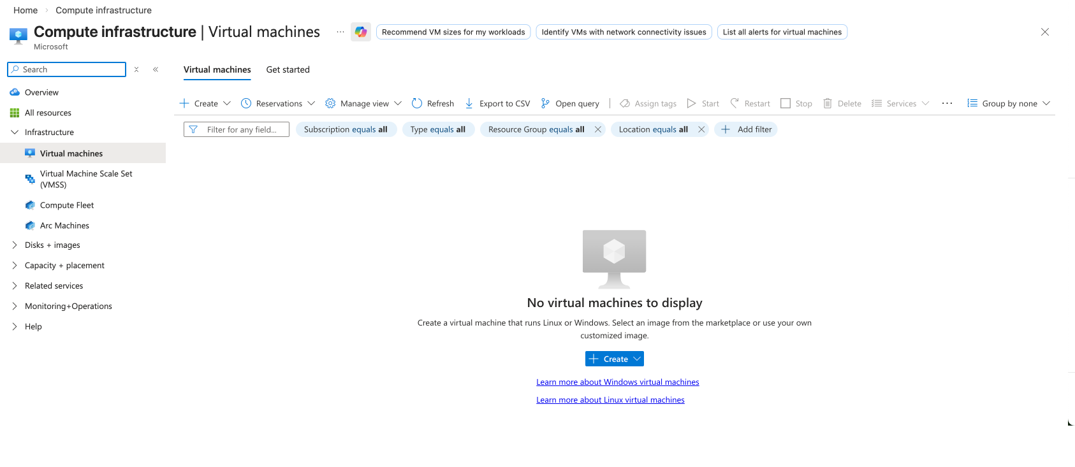The width and height of the screenshot is (1075, 467).
Task: Click the All resources grid icon
Action: tap(15, 113)
